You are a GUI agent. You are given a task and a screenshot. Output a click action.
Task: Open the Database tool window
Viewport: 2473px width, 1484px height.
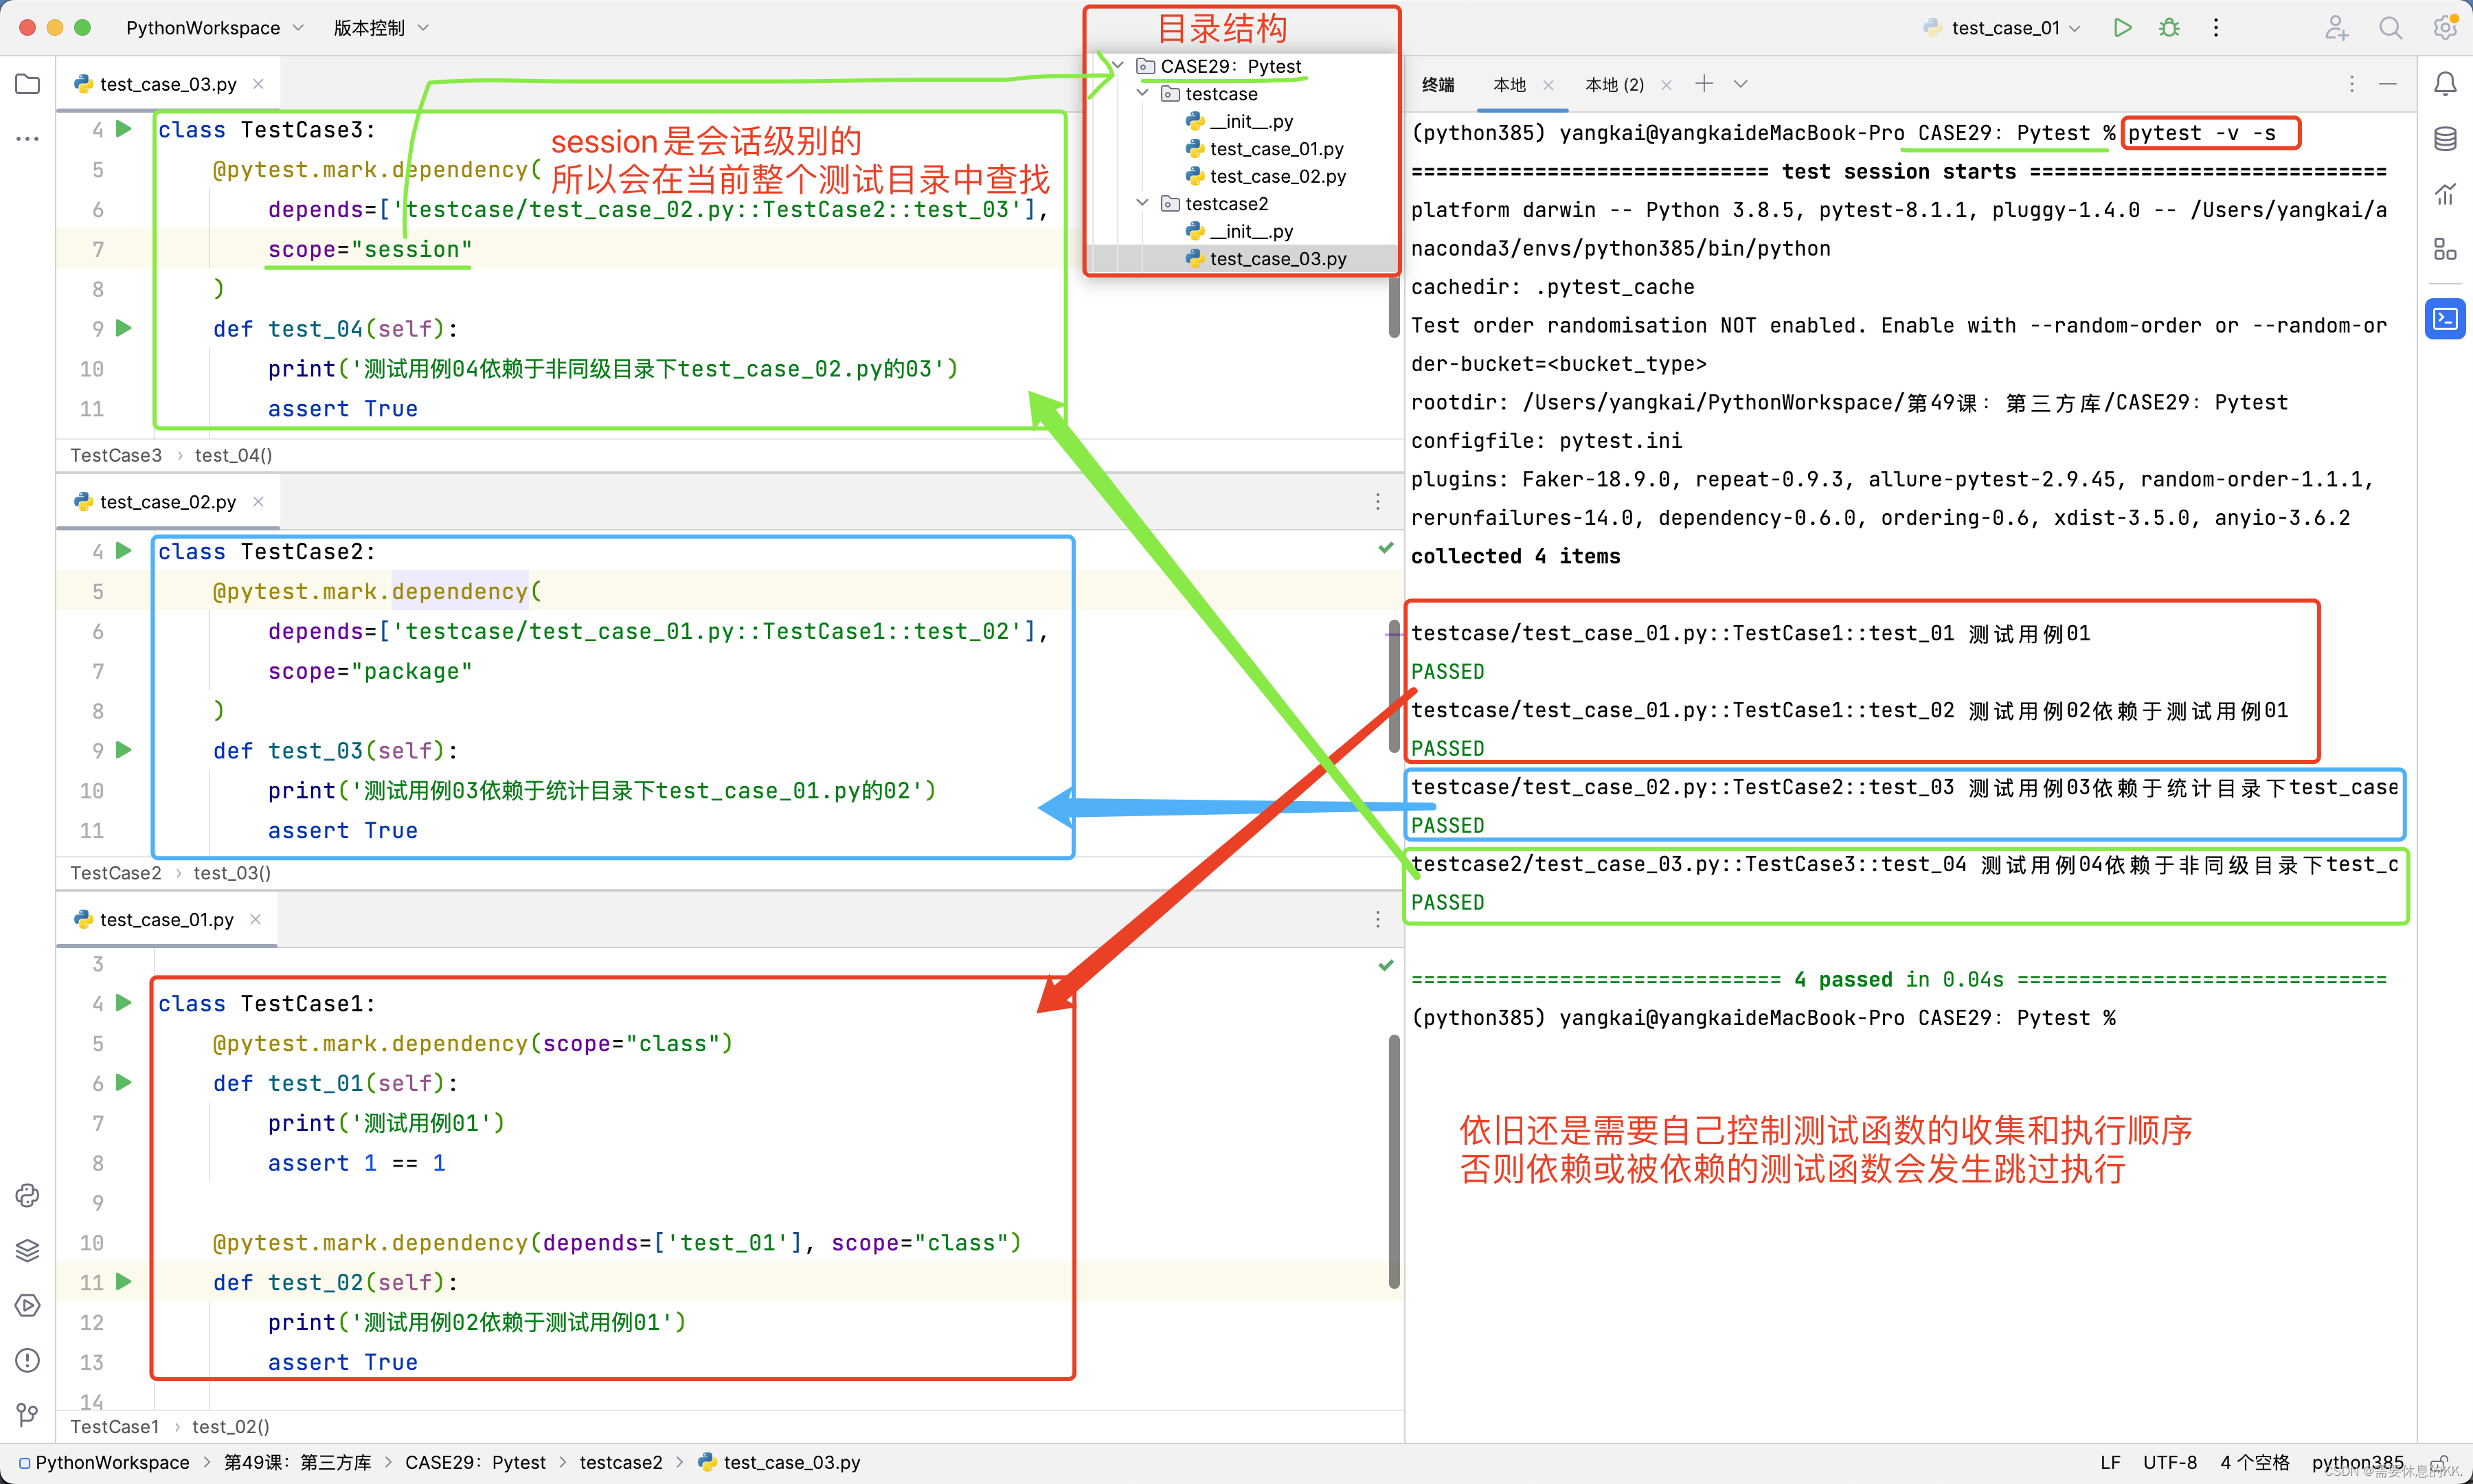pos(2445,139)
